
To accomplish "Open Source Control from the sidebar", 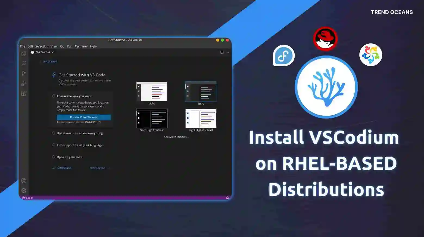I will (24, 73).
